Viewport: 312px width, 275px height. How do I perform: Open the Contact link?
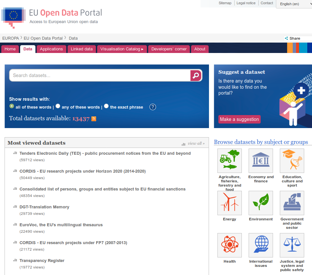[267, 3]
